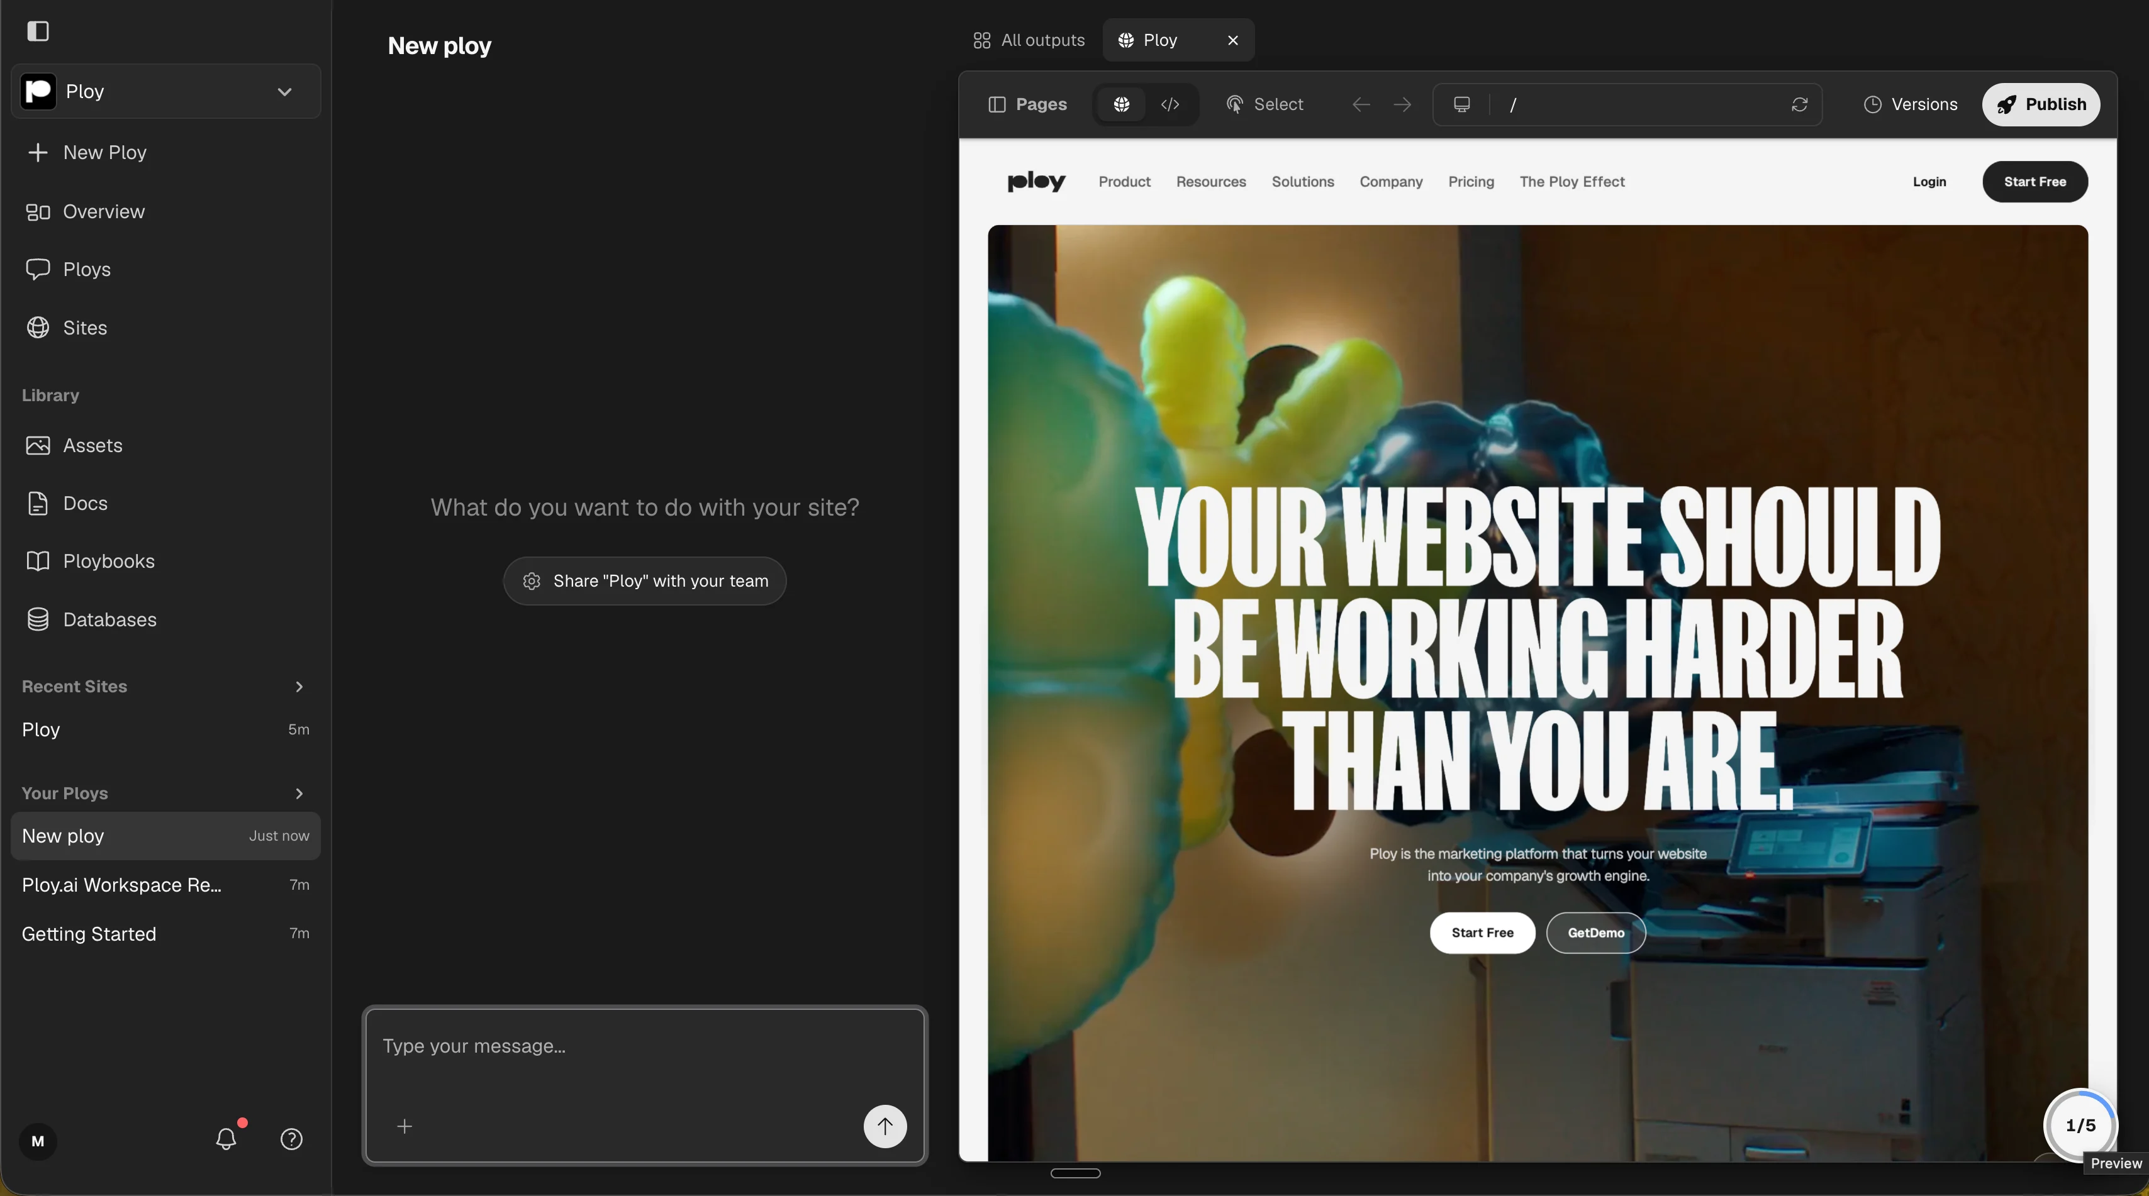Collapse the sidebar with the panel icon
Screen dimensions: 2149x1196
pos(38,31)
